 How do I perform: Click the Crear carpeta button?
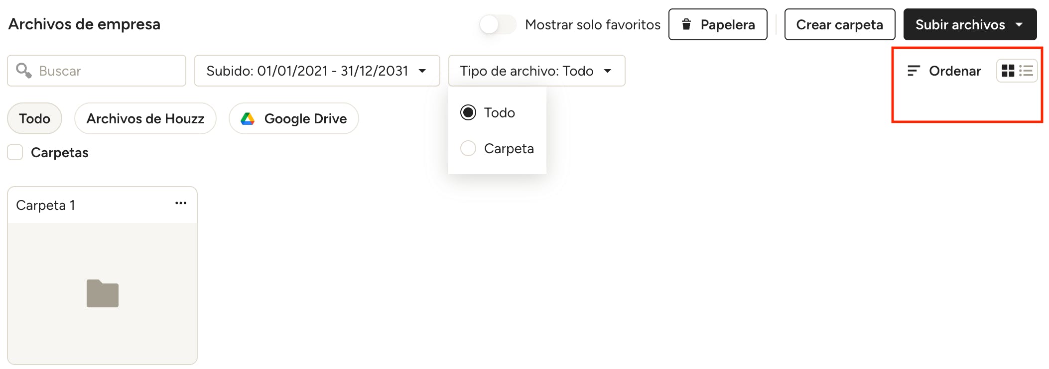pos(840,24)
